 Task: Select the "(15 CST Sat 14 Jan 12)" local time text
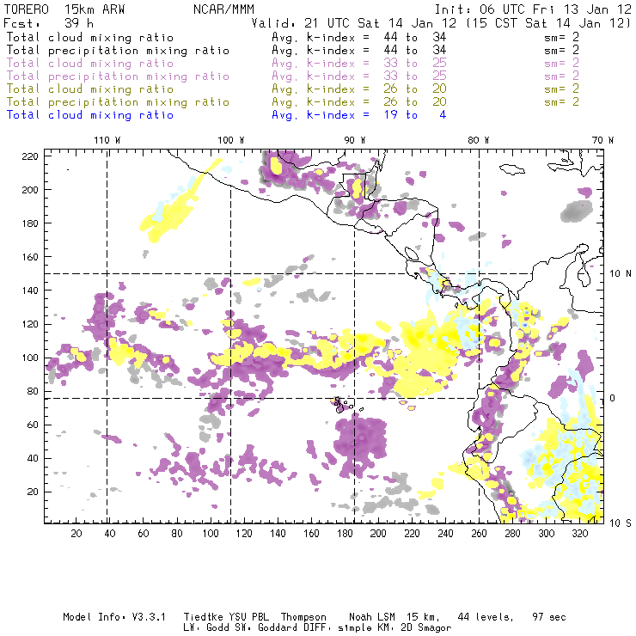point(548,23)
